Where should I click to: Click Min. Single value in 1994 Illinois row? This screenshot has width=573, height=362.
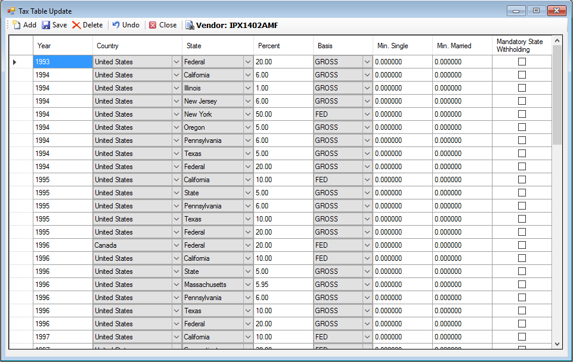click(402, 88)
